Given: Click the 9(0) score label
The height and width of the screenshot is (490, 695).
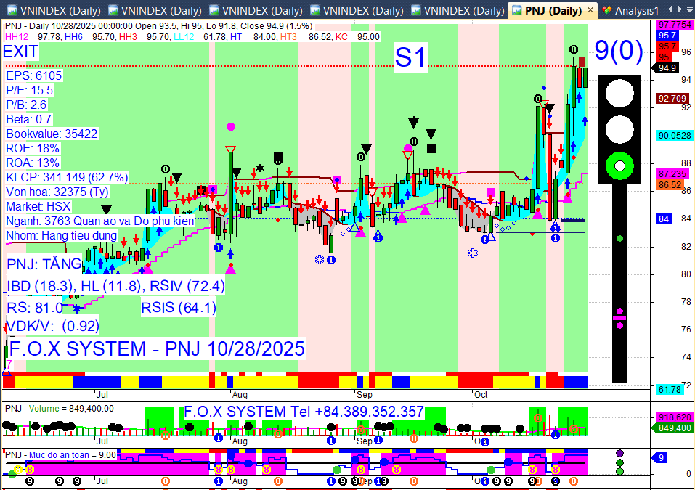Looking at the screenshot, I should coord(618,50).
